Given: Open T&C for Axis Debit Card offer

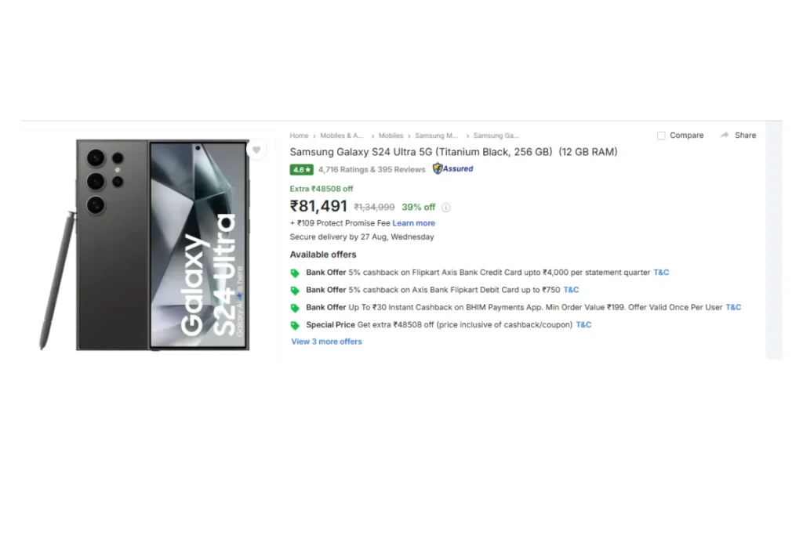Looking at the screenshot, I should [571, 290].
